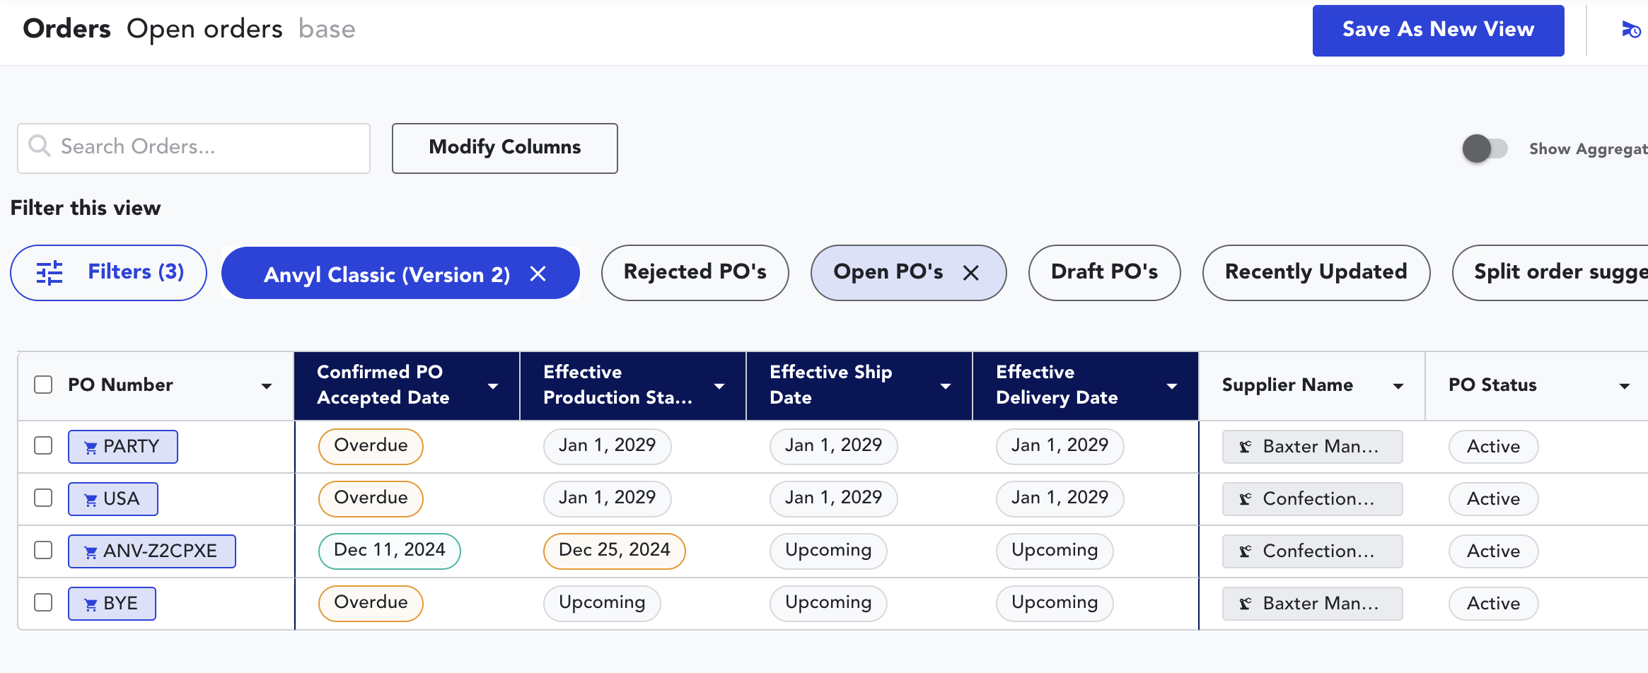Click the cart icon in BYE order
The height and width of the screenshot is (673, 1648).
91,604
